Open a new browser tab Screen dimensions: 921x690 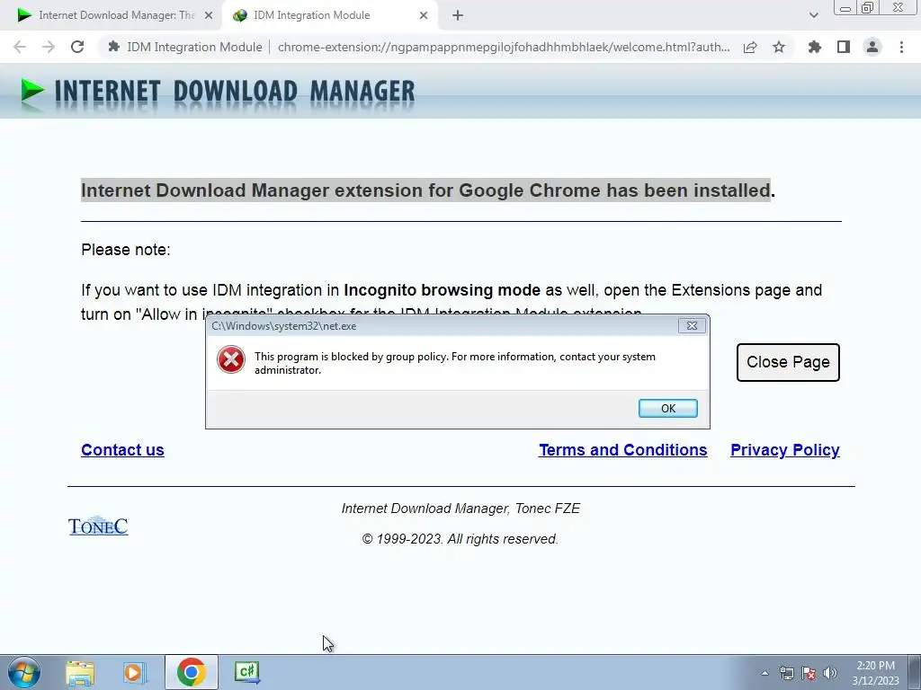click(x=458, y=16)
